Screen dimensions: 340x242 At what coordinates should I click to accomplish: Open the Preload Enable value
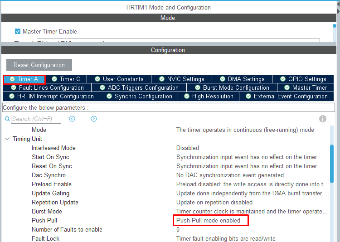click(x=252, y=184)
